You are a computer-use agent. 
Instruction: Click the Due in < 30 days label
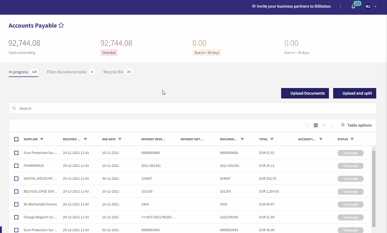(207, 53)
